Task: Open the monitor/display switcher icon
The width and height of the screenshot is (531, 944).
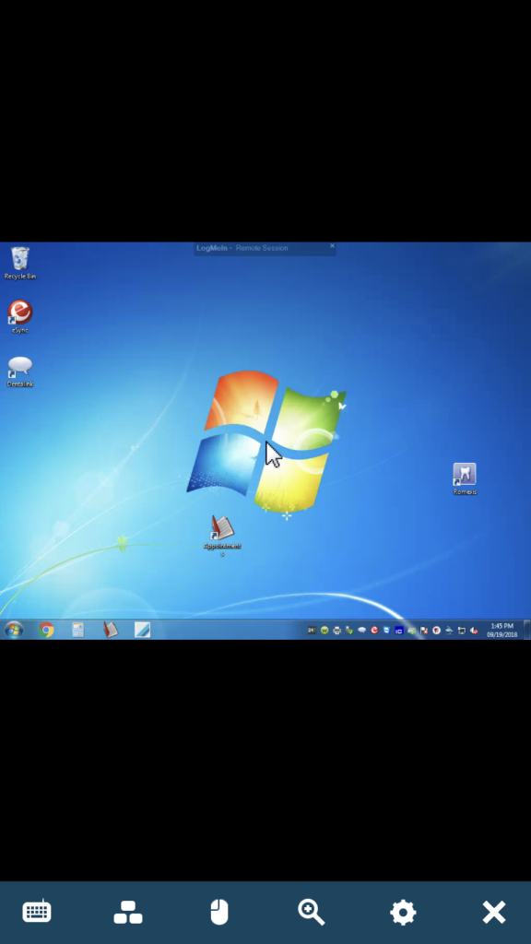Action: pos(128,912)
